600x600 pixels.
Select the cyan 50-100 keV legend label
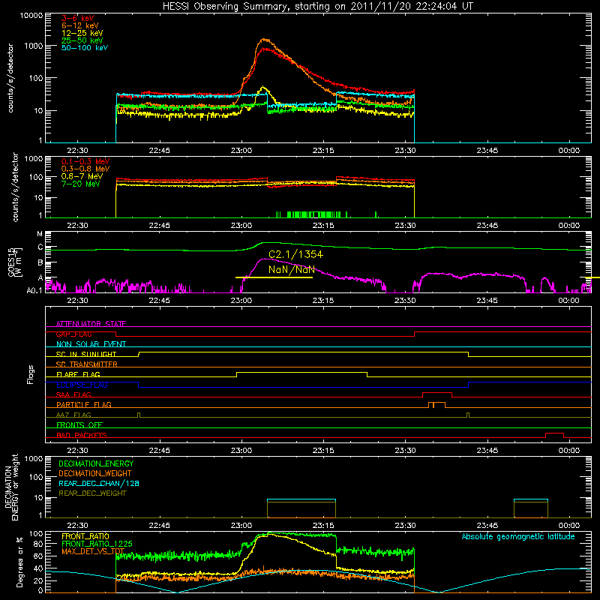pyautogui.click(x=85, y=48)
